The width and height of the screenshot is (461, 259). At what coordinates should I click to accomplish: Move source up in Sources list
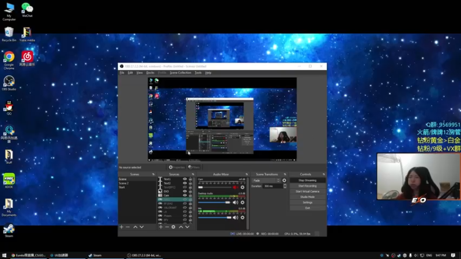pyautogui.click(x=181, y=227)
